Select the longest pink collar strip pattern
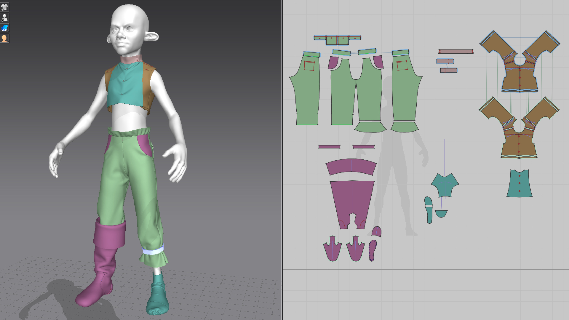Image resolution: width=569 pixels, height=320 pixels. [x=456, y=52]
